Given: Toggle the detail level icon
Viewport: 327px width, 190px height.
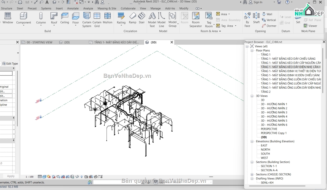Looking at the screenshot, I should point(40,177).
